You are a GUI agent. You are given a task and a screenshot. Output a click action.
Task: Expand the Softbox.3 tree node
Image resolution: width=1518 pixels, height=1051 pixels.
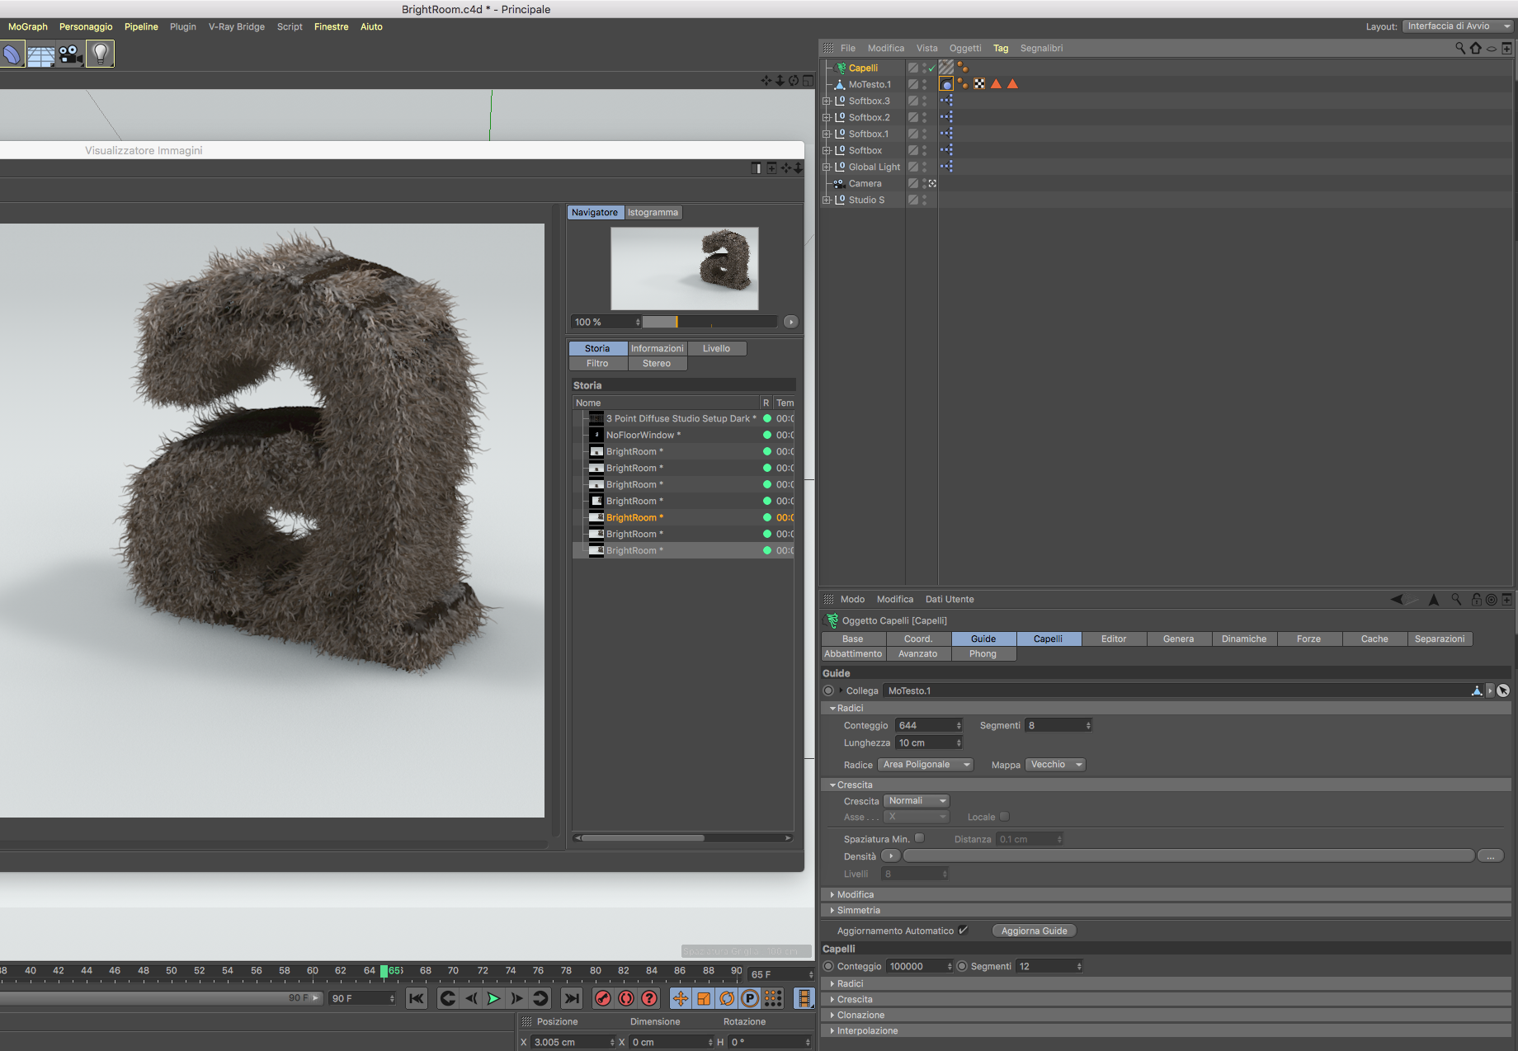pyautogui.click(x=827, y=101)
